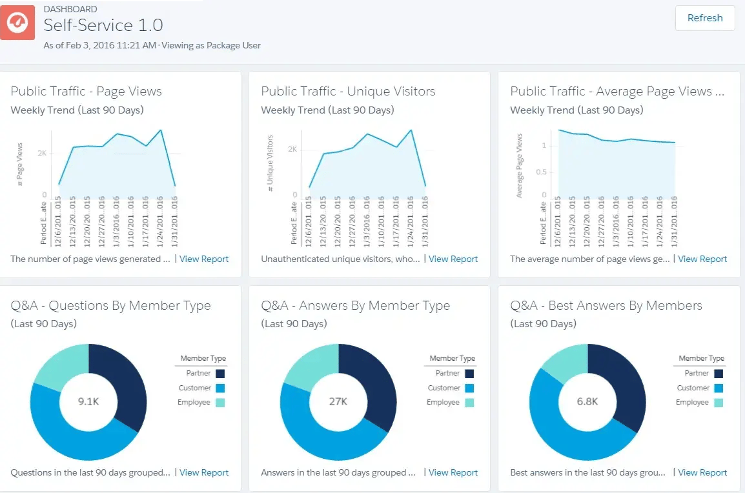This screenshot has width=745, height=493.
Task: Click the Average Page Views area chart
Action: (617, 168)
